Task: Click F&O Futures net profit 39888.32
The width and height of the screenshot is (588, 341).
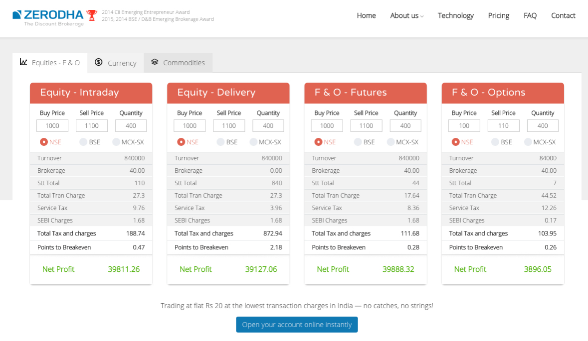Action: (398, 269)
